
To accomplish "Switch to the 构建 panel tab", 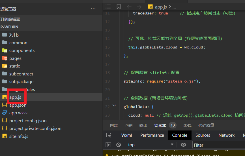I will click(x=114, y=125).
